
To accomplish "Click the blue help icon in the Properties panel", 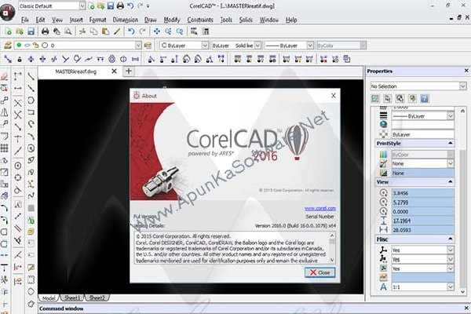I will [425, 99].
